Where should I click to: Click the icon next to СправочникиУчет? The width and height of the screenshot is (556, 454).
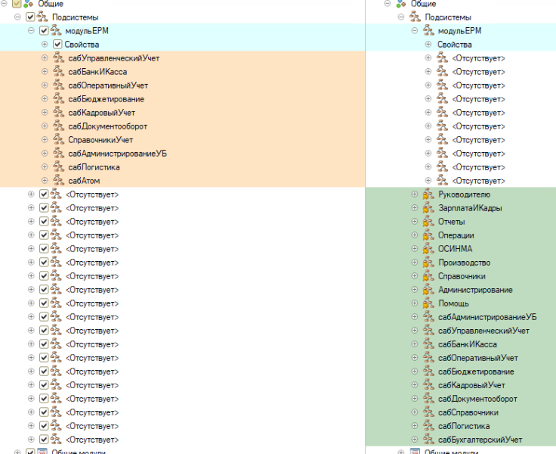57,140
